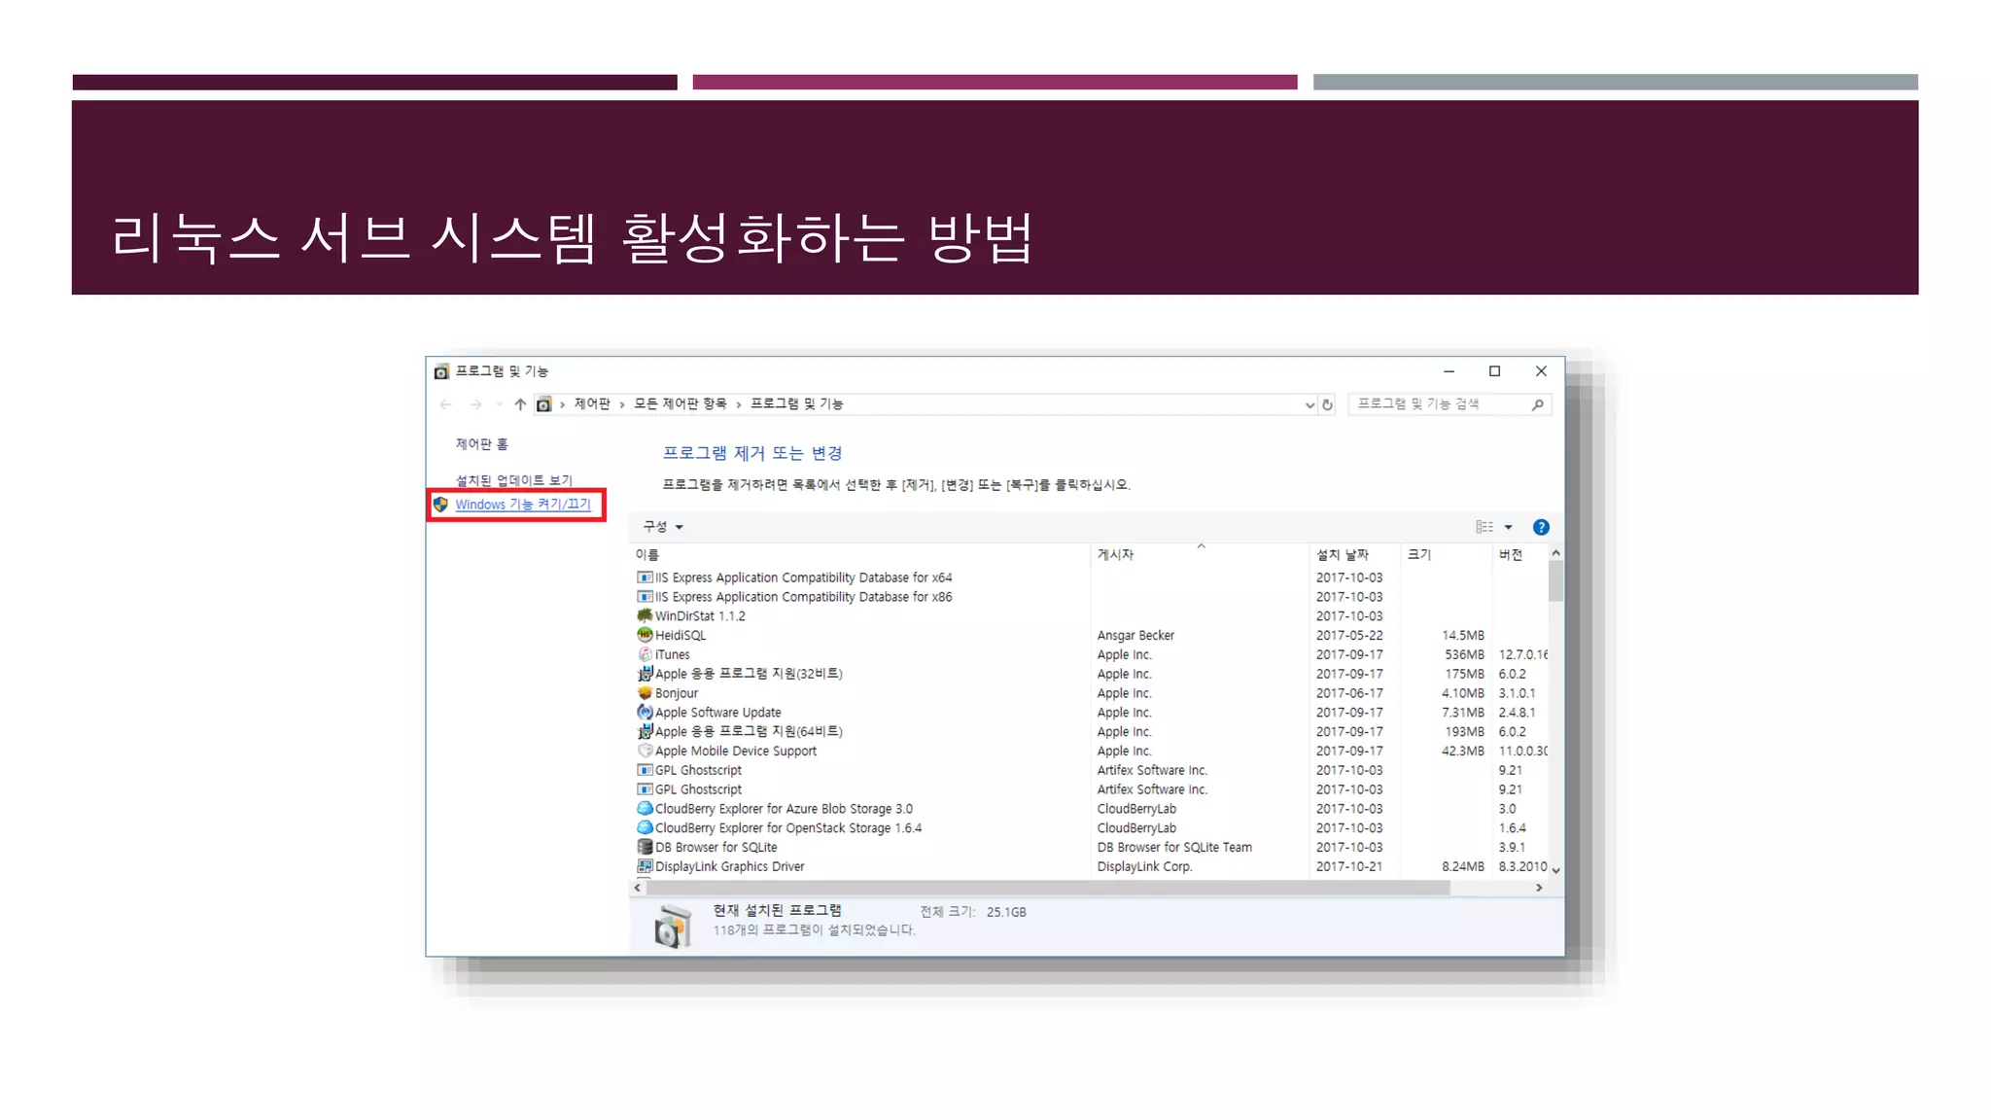
Task: Maximize the 프로그램 및 기능 window
Action: (x=1494, y=371)
